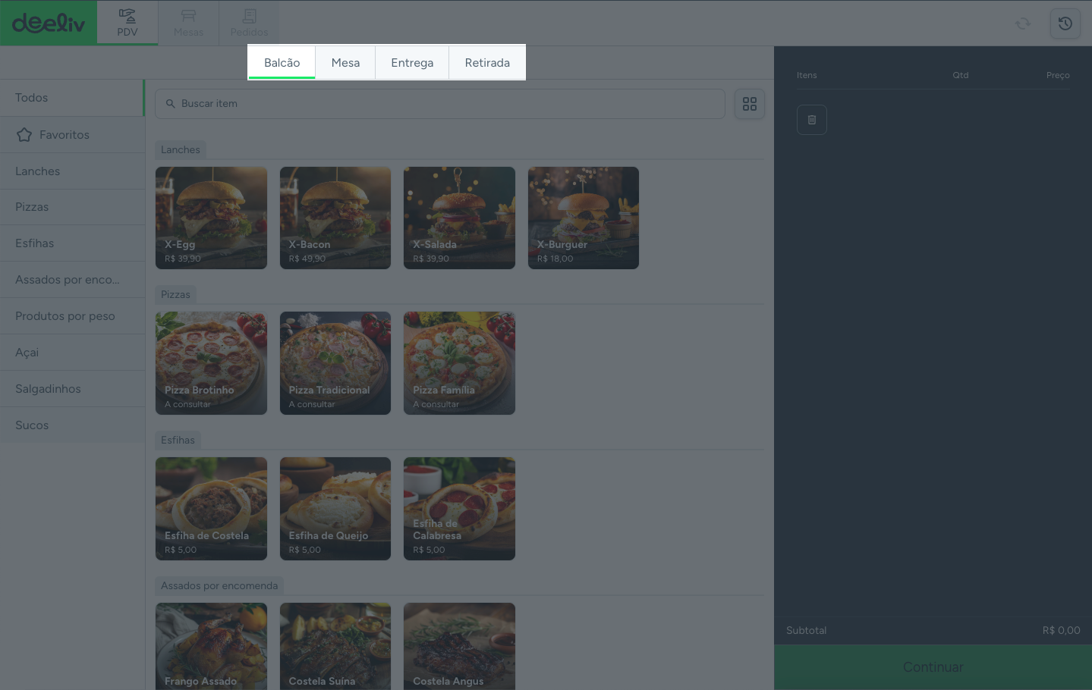Open the PDV register icon
1092x690 pixels.
pyautogui.click(x=127, y=16)
